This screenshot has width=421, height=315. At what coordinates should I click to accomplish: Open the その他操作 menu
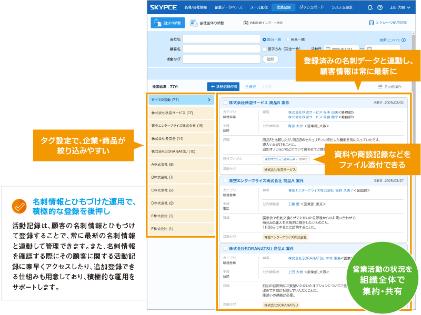390,87
